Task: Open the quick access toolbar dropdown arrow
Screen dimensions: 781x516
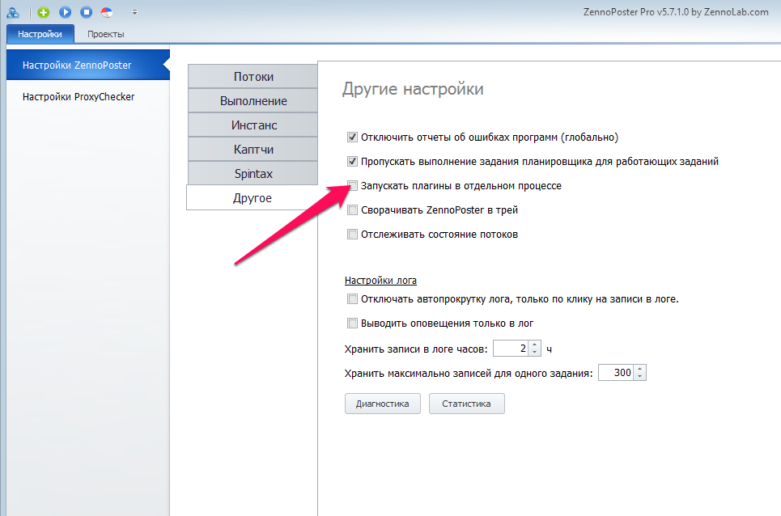Action: click(134, 12)
